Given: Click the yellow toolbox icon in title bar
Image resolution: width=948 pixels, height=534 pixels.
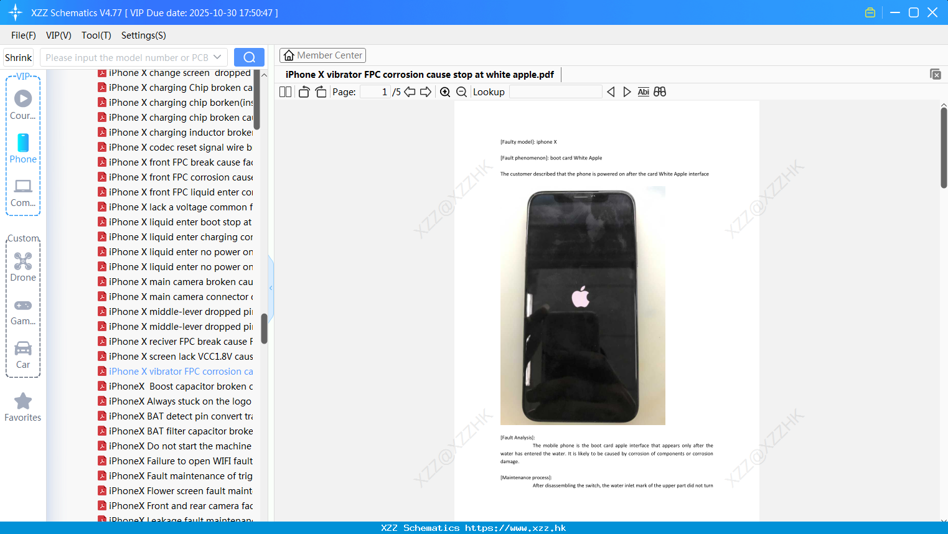Looking at the screenshot, I should 870,12.
